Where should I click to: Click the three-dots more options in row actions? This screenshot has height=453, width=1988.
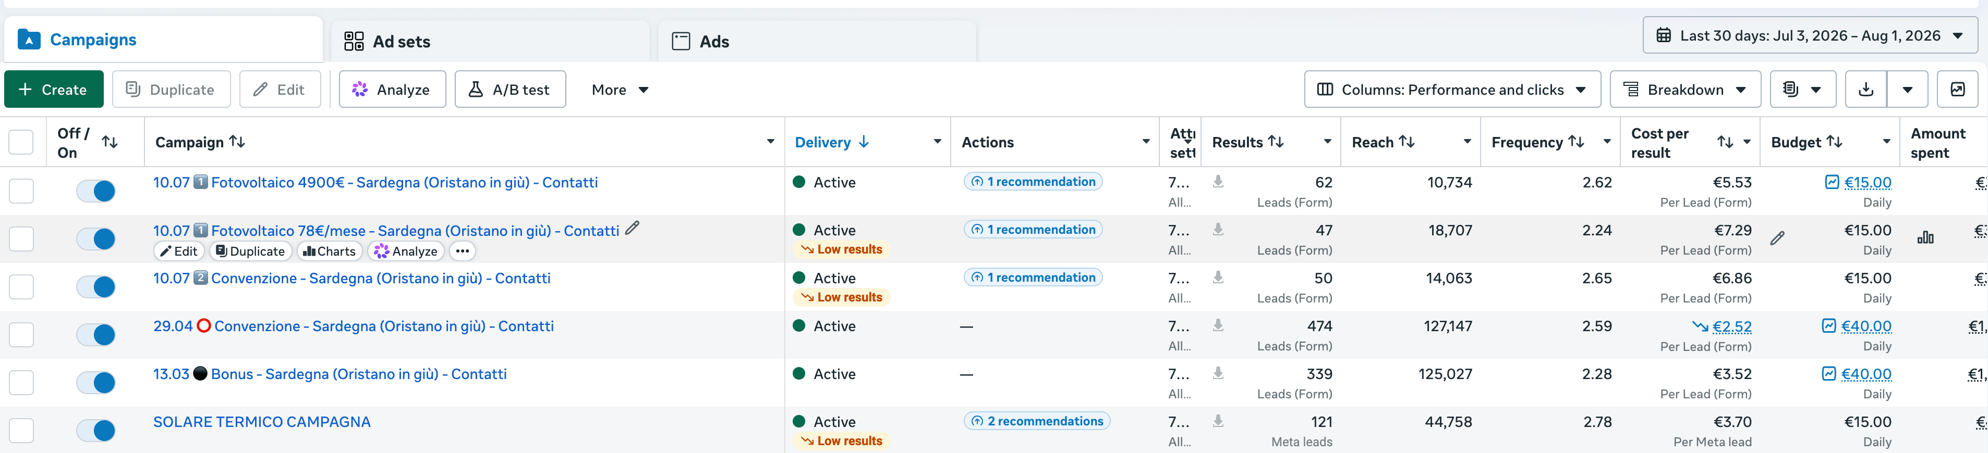tap(462, 251)
